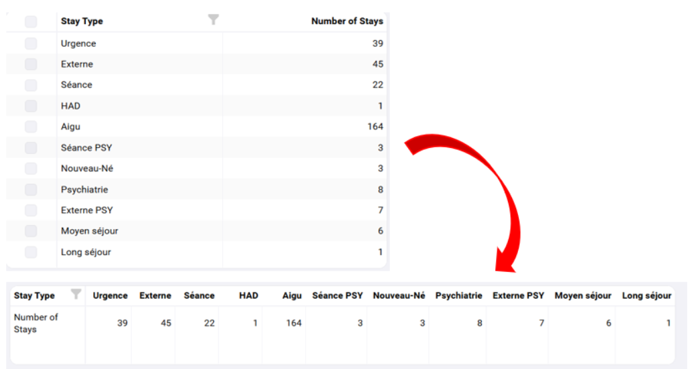The height and width of the screenshot is (369, 695).
Task: Click the Stay Type header in top table
Action: pos(82,21)
